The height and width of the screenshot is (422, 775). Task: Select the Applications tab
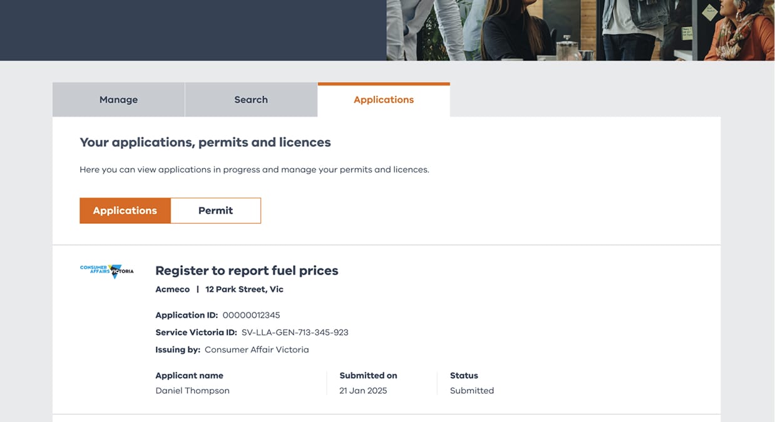click(x=383, y=100)
